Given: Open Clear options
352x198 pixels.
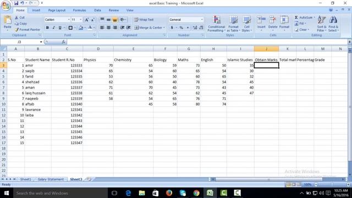Looking at the screenshot, I should pyautogui.click(x=302, y=30).
